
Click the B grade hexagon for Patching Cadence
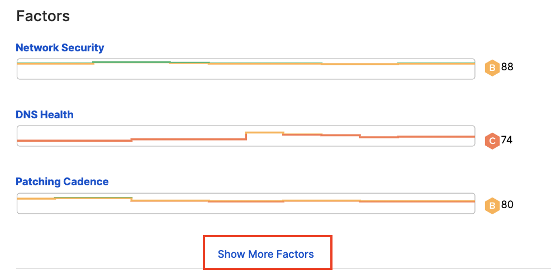492,206
